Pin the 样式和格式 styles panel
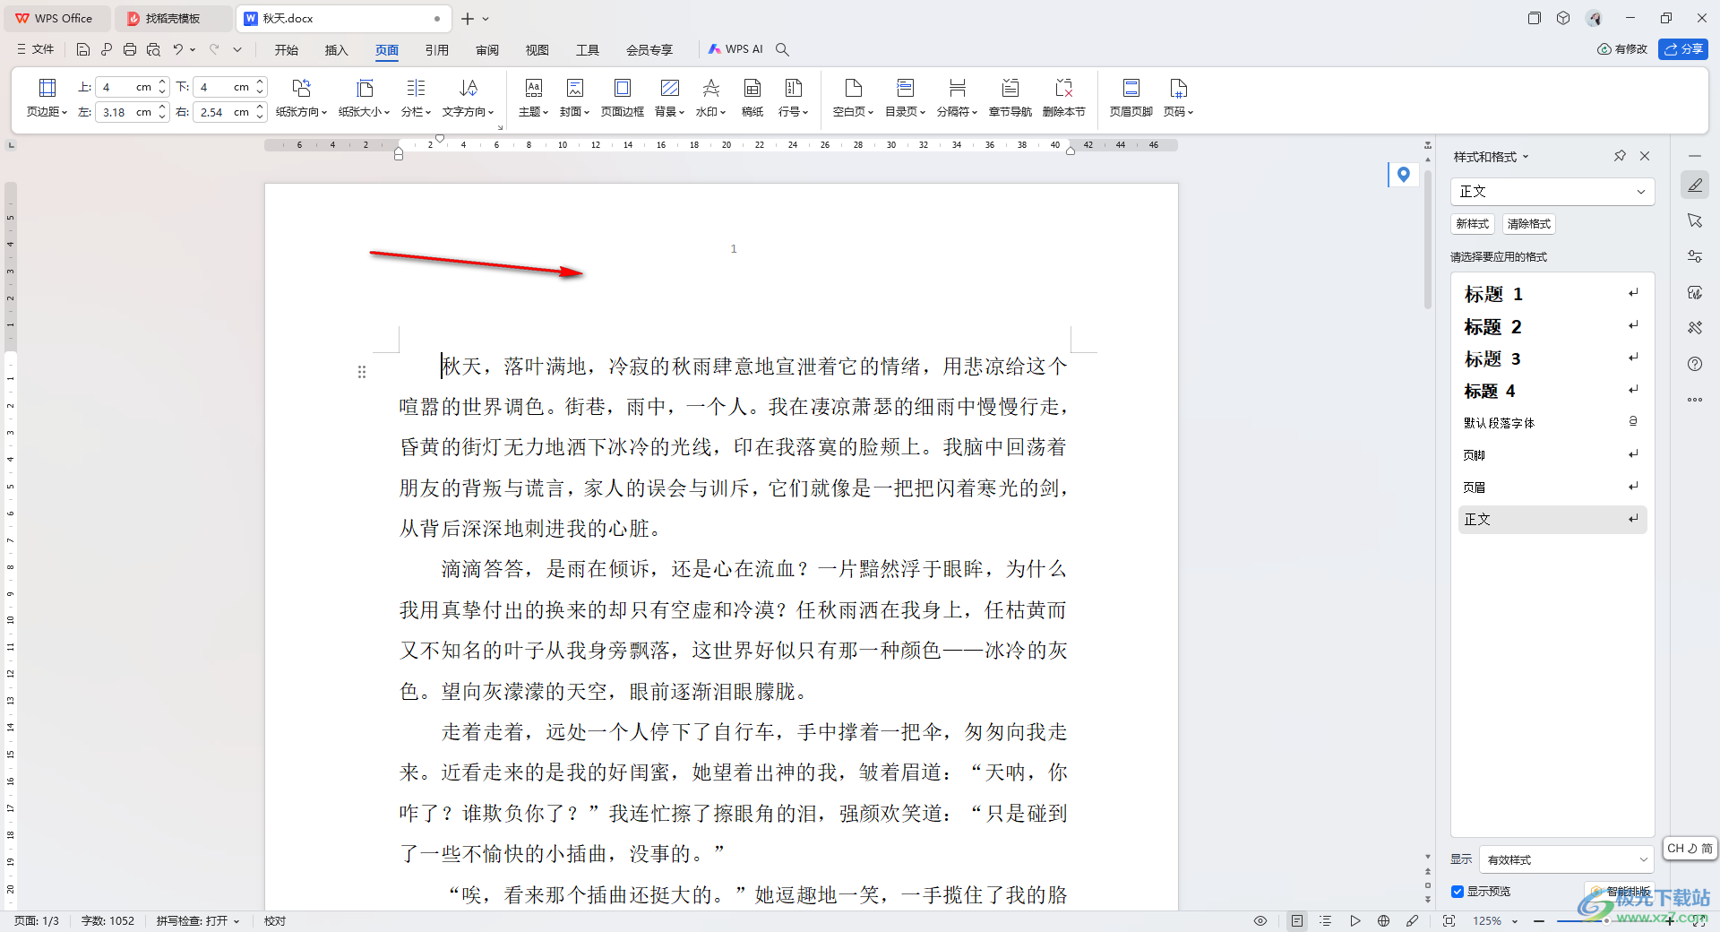1720x932 pixels. [x=1620, y=156]
